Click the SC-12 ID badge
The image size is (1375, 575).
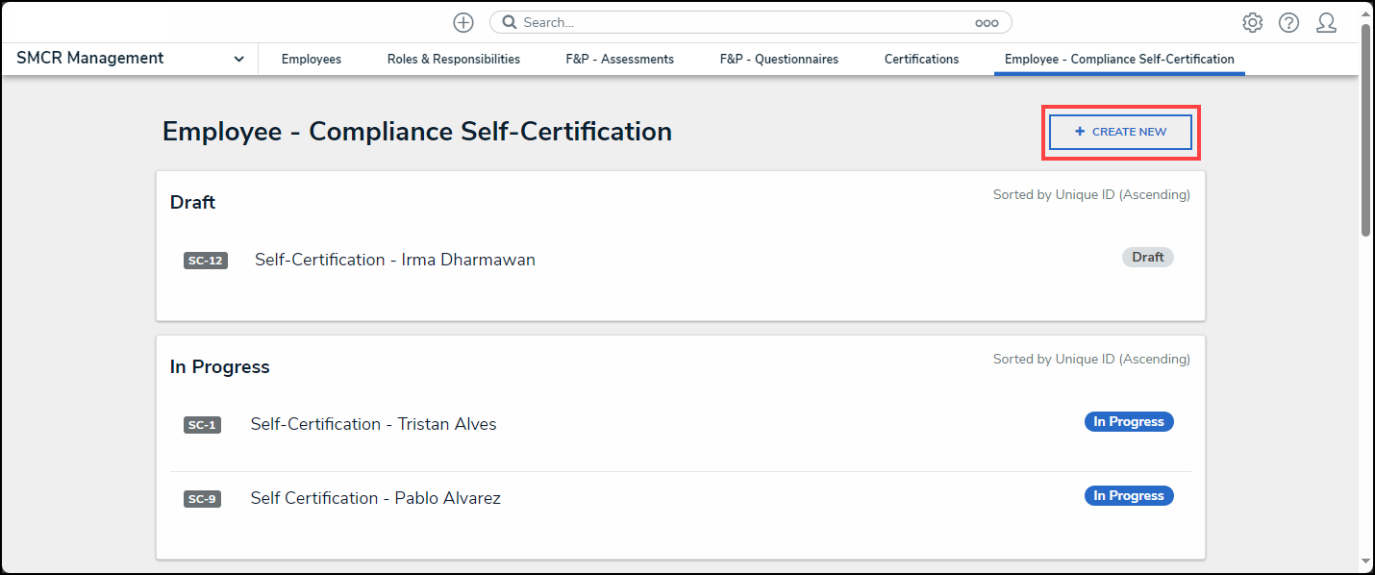pos(205,261)
